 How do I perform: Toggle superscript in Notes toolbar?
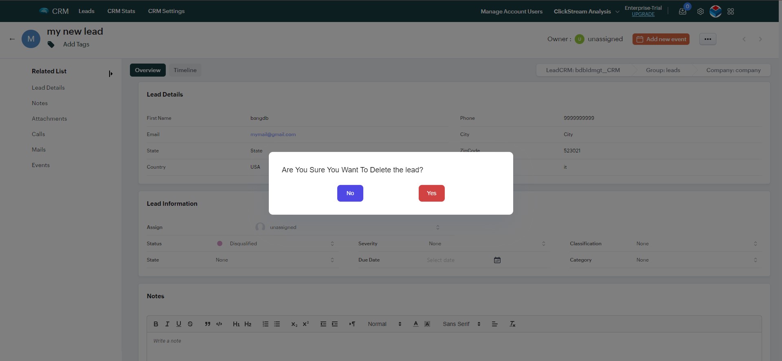click(306, 324)
